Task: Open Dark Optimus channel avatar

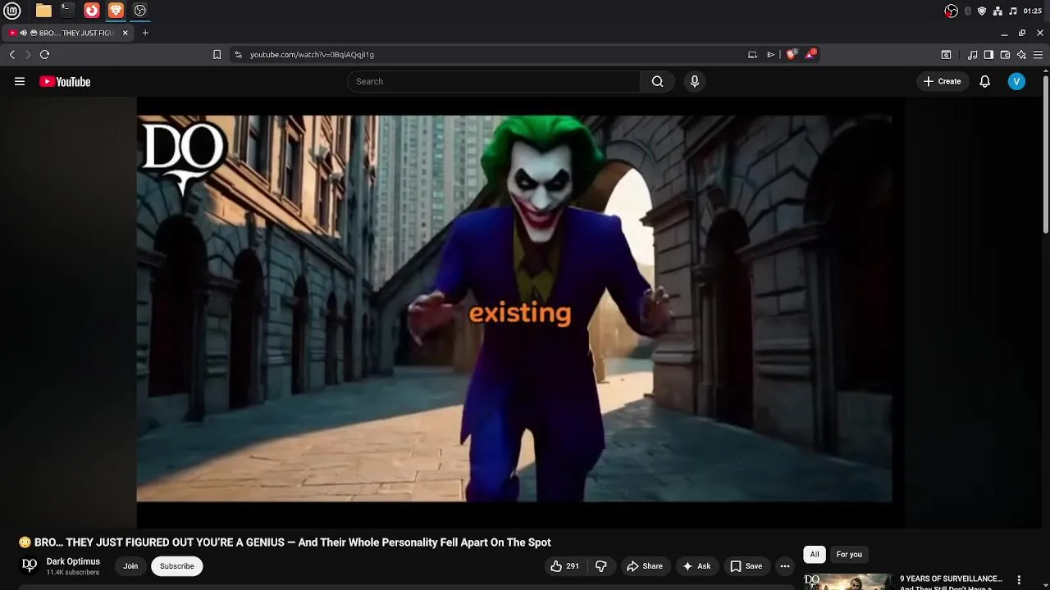Action: click(30, 565)
